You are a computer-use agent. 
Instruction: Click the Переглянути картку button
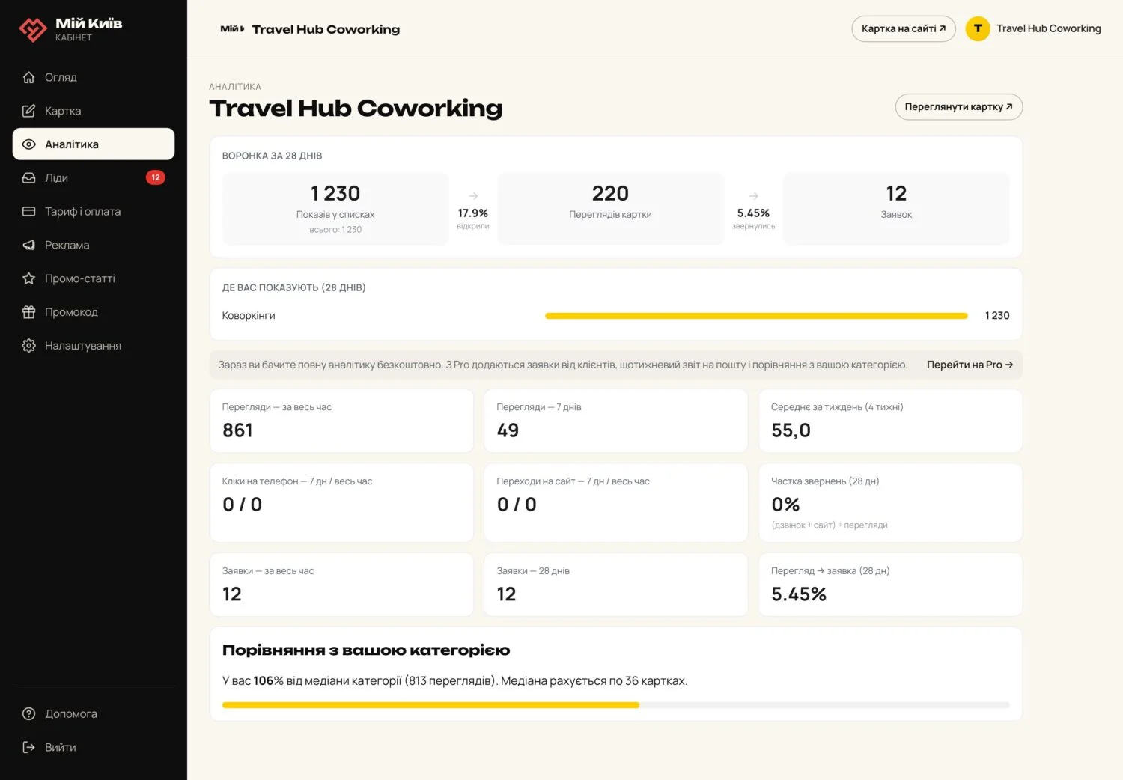[958, 106]
